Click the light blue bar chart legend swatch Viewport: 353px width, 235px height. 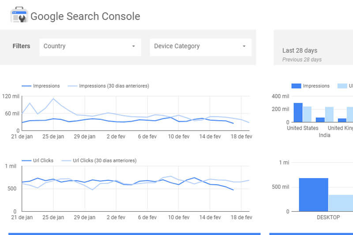342,86
